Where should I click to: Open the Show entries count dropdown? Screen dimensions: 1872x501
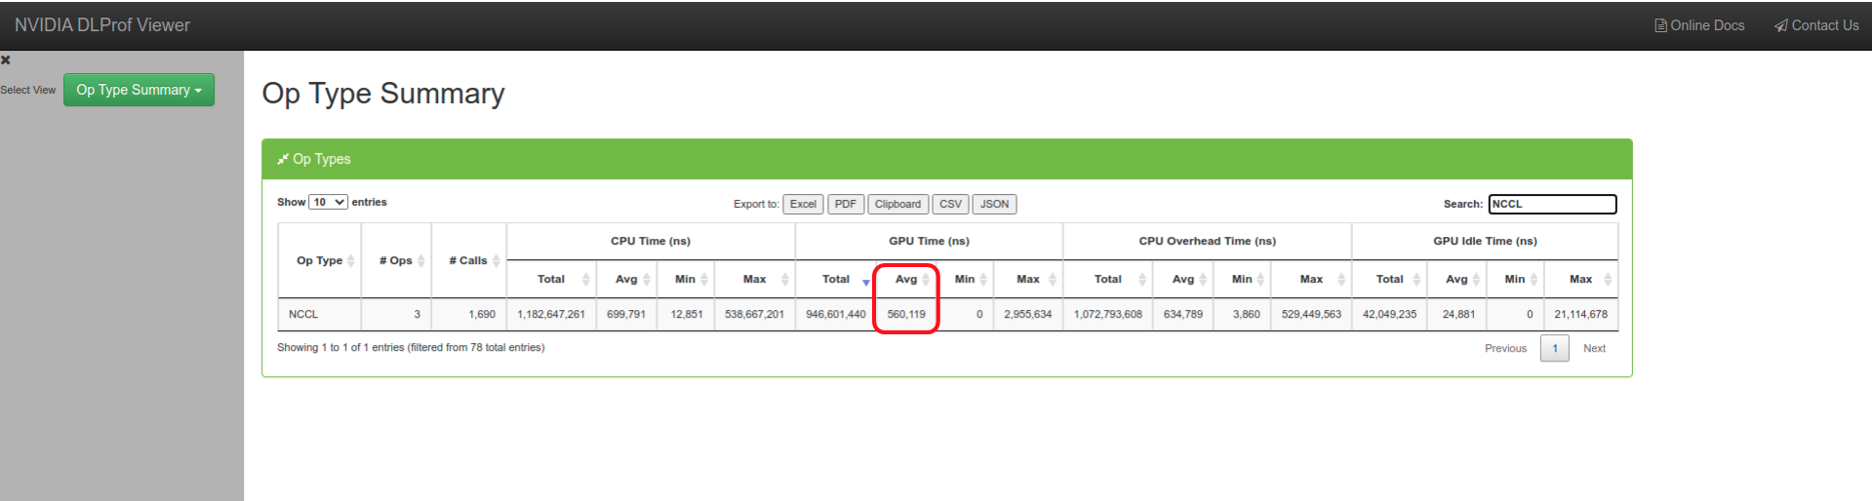point(328,202)
